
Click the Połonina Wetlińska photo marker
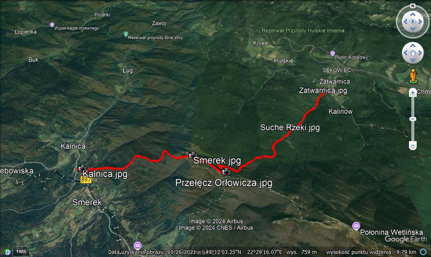tap(356, 226)
